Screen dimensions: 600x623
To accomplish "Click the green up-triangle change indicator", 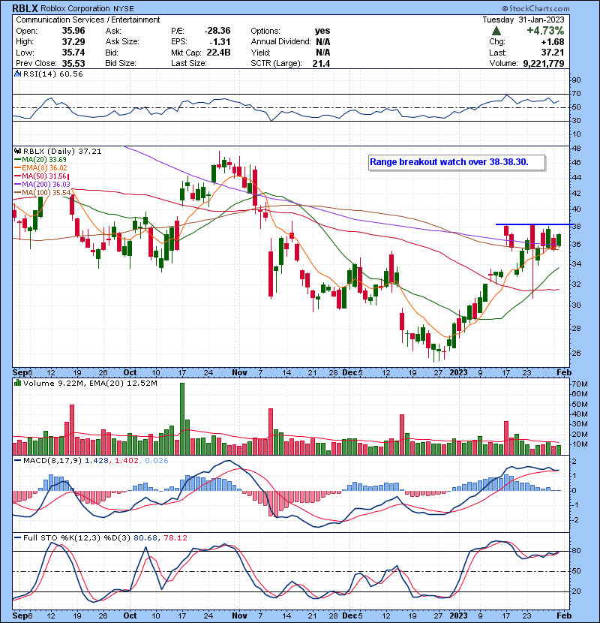I will [496, 31].
